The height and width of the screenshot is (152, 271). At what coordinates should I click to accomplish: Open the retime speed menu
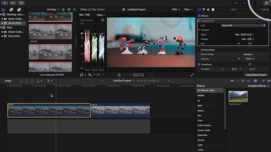(100, 75)
